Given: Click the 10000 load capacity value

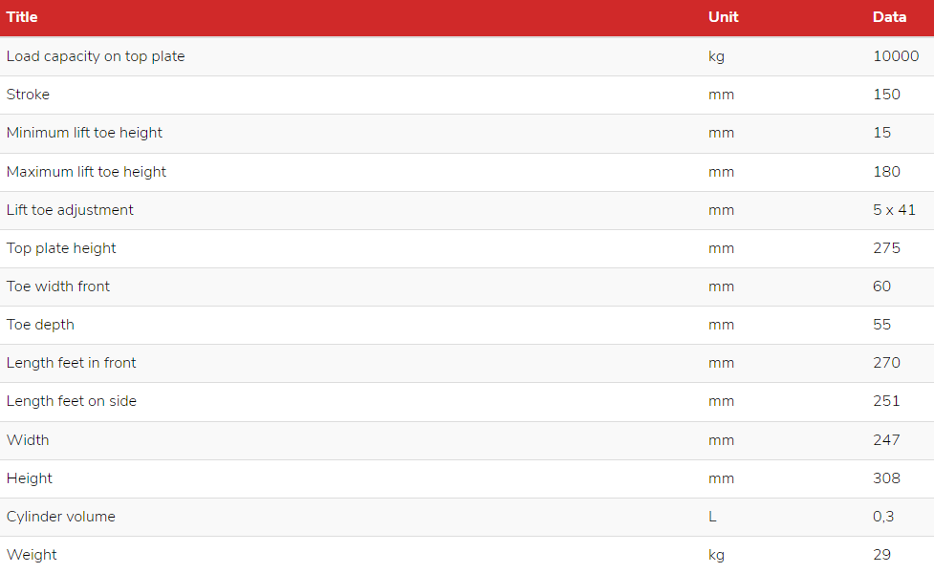Looking at the screenshot, I should (896, 56).
